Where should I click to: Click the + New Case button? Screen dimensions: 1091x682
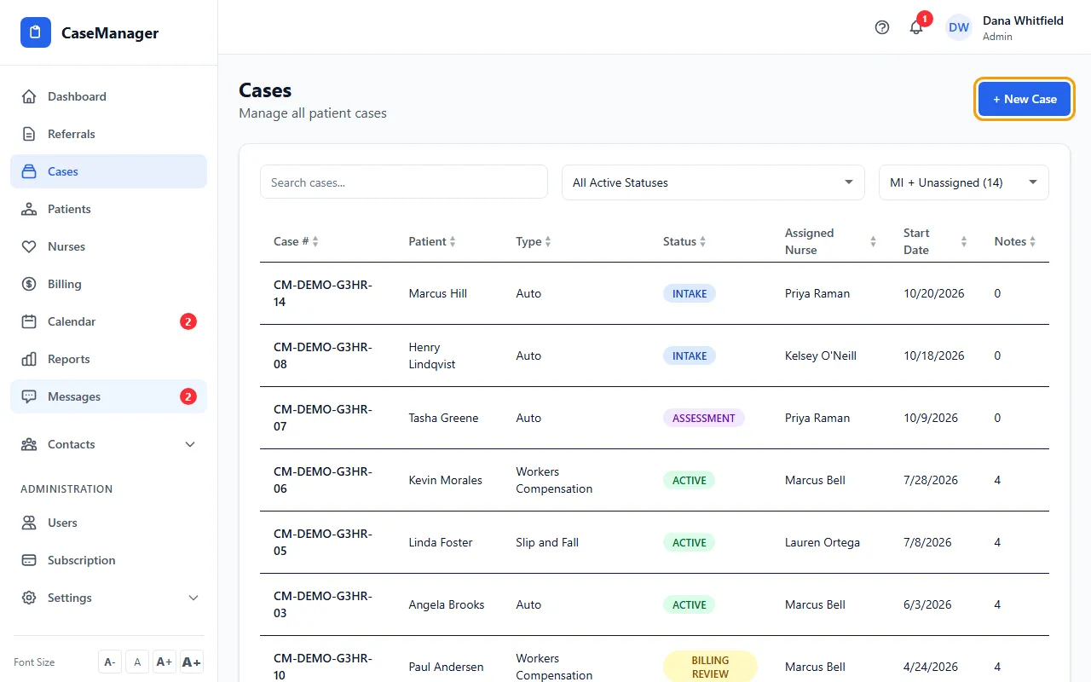1025,99
